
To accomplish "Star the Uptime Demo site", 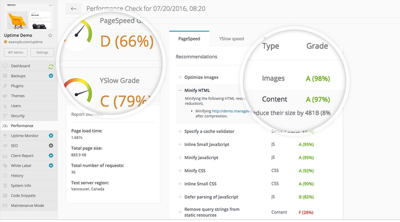I will tap(50, 35).
